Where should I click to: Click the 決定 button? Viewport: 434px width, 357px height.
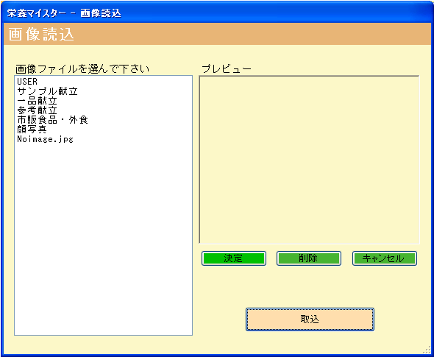click(234, 258)
